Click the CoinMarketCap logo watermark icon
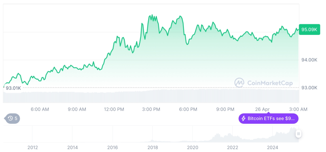326x152 pixels. 239,83
